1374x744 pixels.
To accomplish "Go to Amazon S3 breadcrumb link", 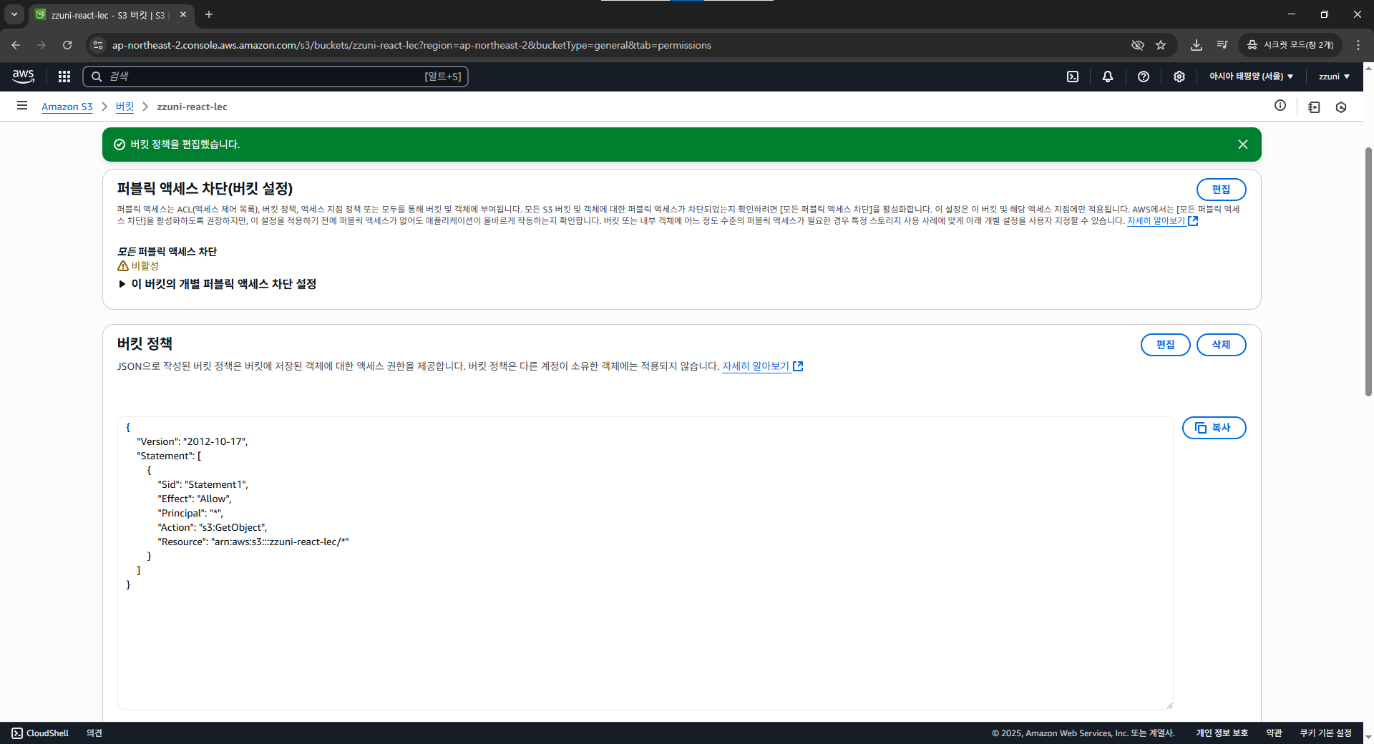I will click(x=67, y=107).
